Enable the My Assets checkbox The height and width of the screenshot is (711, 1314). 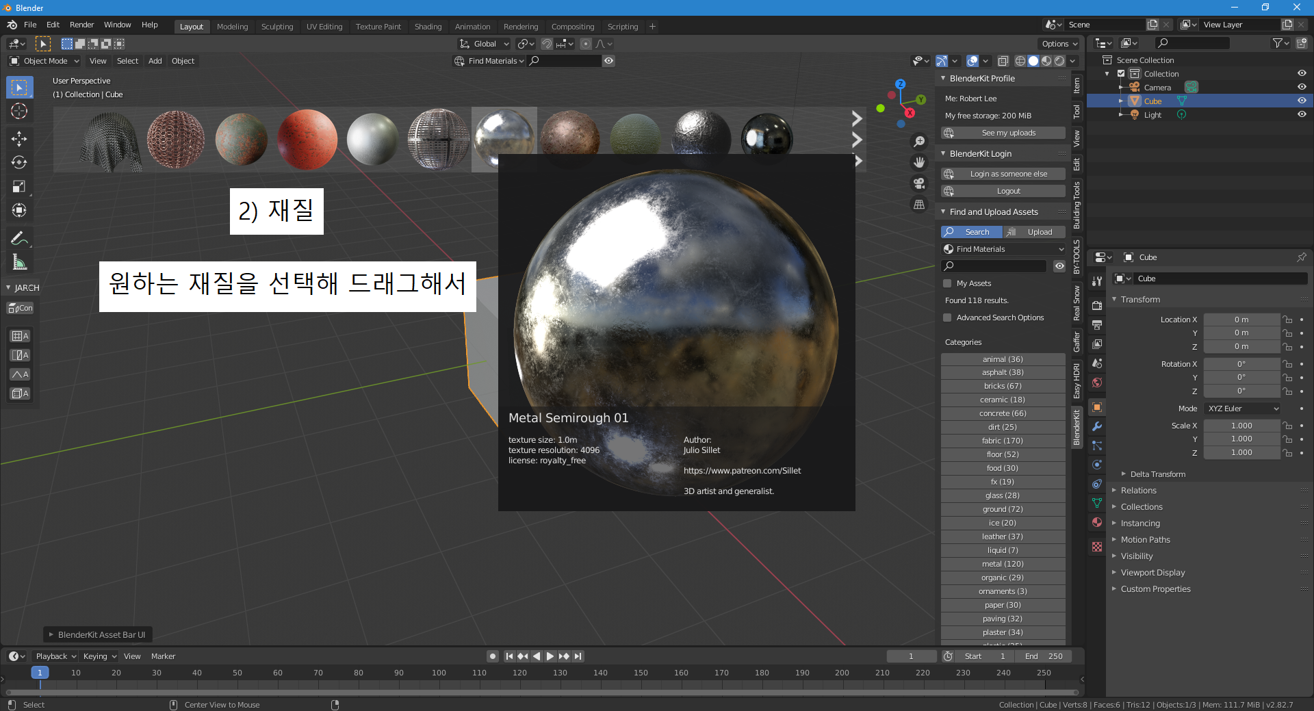click(x=948, y=283)
